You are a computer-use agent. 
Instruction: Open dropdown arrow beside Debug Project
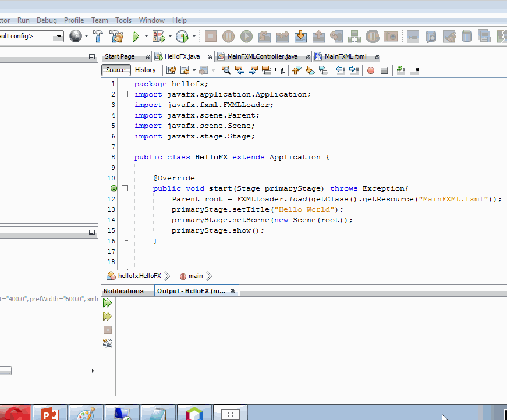tap(170, 36)
